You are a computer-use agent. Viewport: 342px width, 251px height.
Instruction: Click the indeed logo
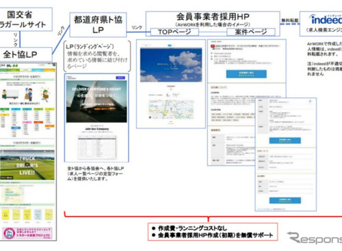click(326, 20)
